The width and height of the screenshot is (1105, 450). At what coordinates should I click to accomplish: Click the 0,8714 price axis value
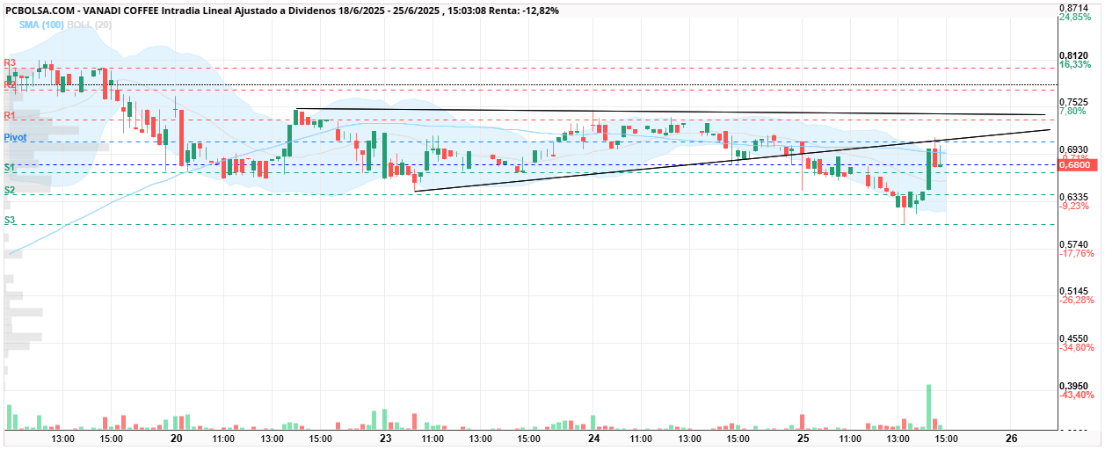1075,7
